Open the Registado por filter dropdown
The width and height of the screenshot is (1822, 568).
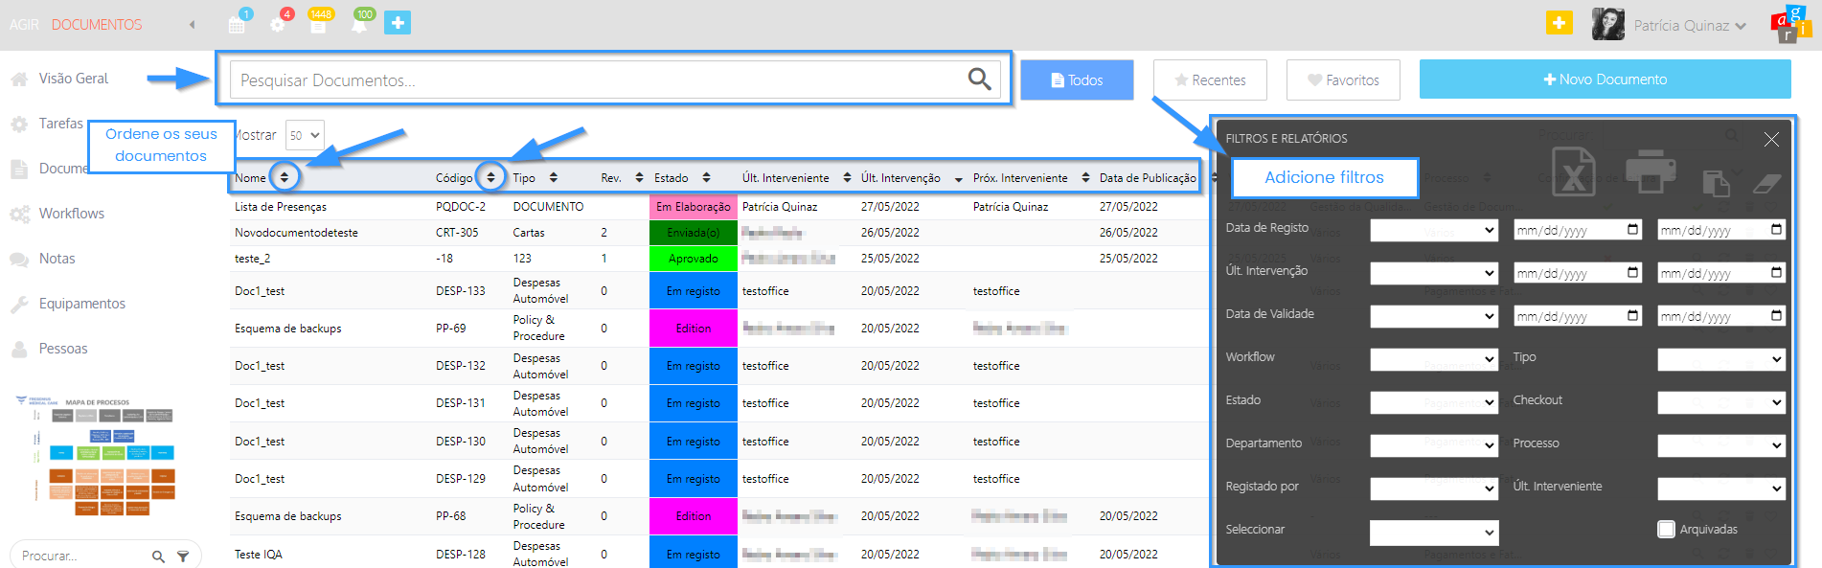click(1434, 488)
